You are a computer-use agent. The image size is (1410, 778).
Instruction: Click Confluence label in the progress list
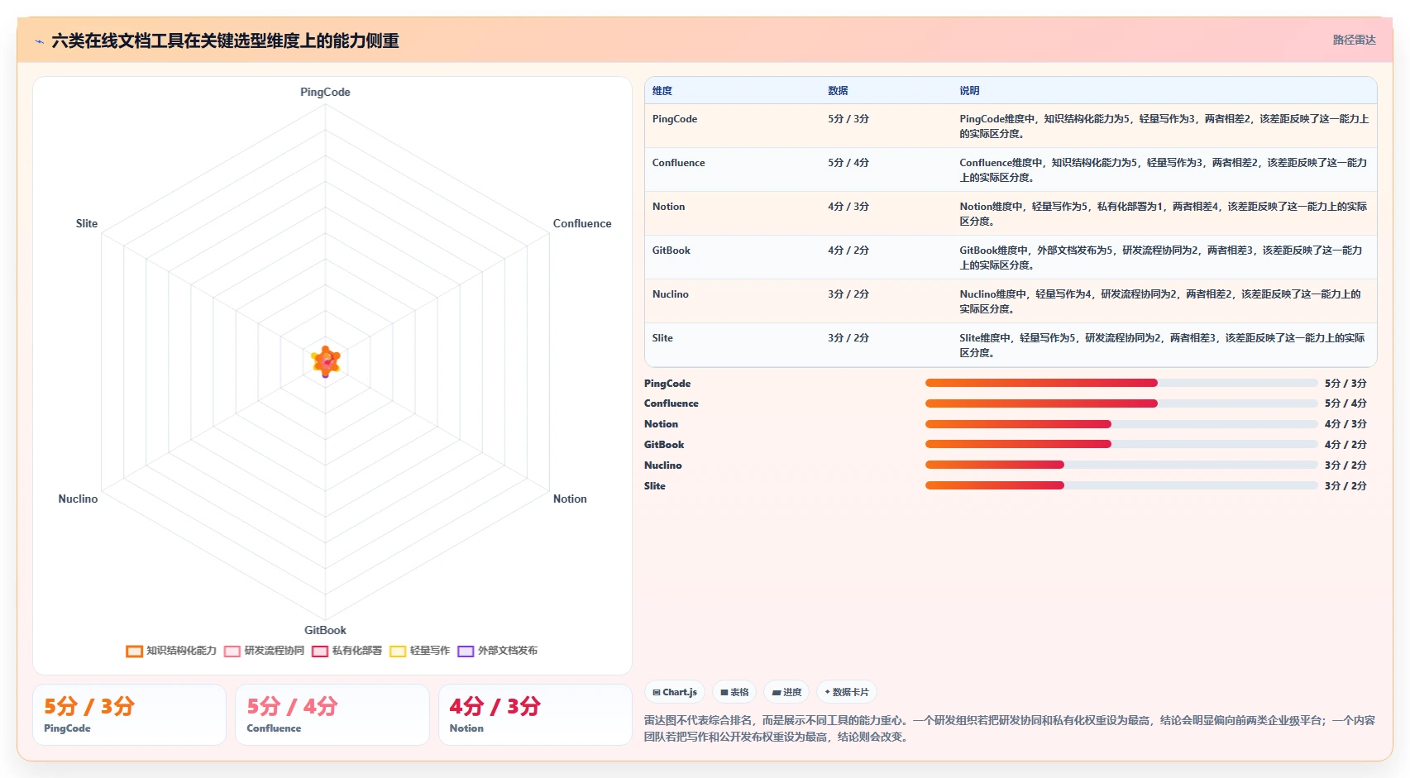(x=672, y=403)
